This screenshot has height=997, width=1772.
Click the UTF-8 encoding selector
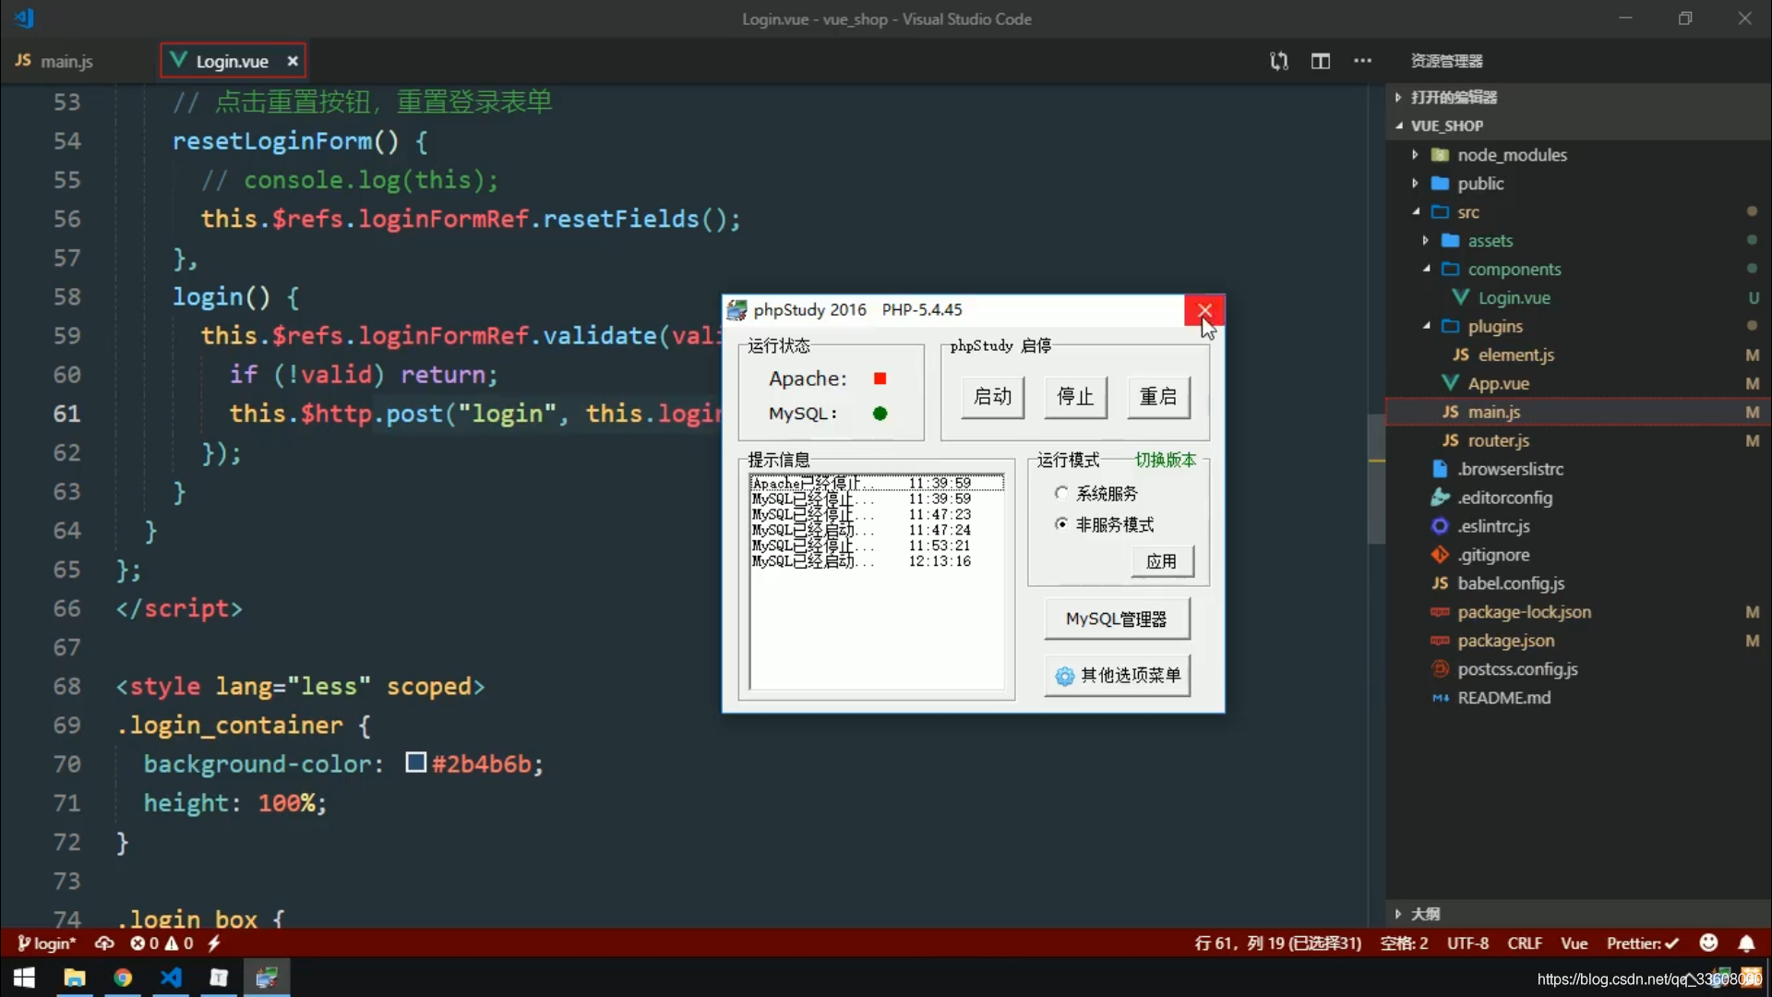click(x=1467, y=943)
